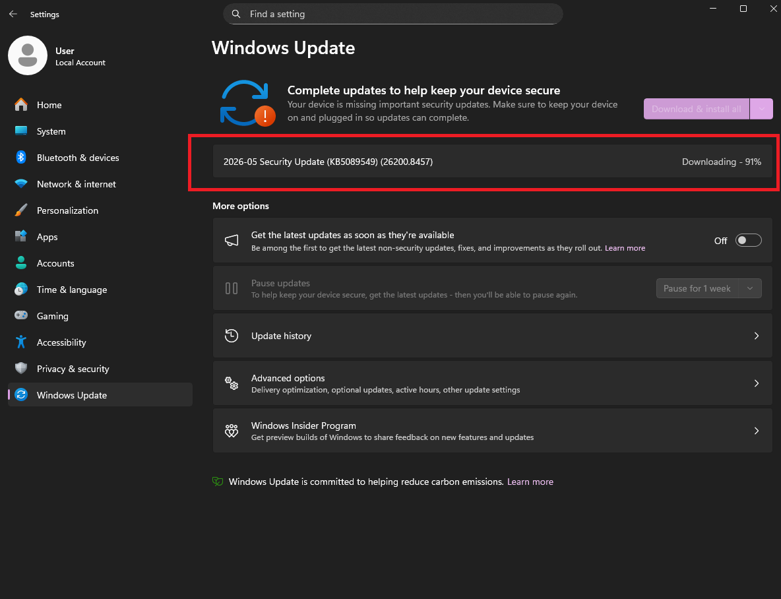Click the Network wifi icon
781x599 pixels.
(21, 184)
